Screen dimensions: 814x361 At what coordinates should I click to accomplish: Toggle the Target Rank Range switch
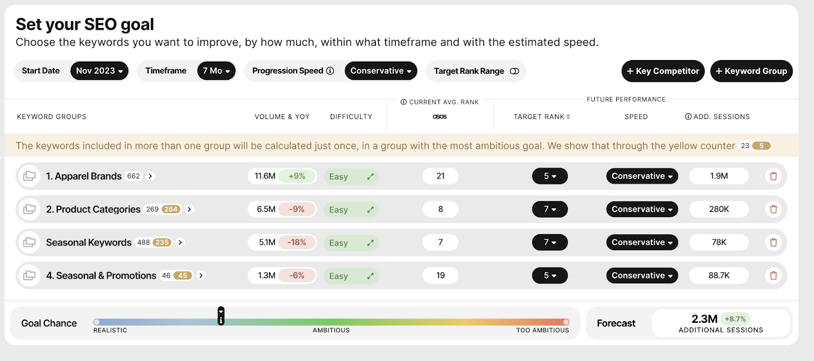tap(514, 71)
